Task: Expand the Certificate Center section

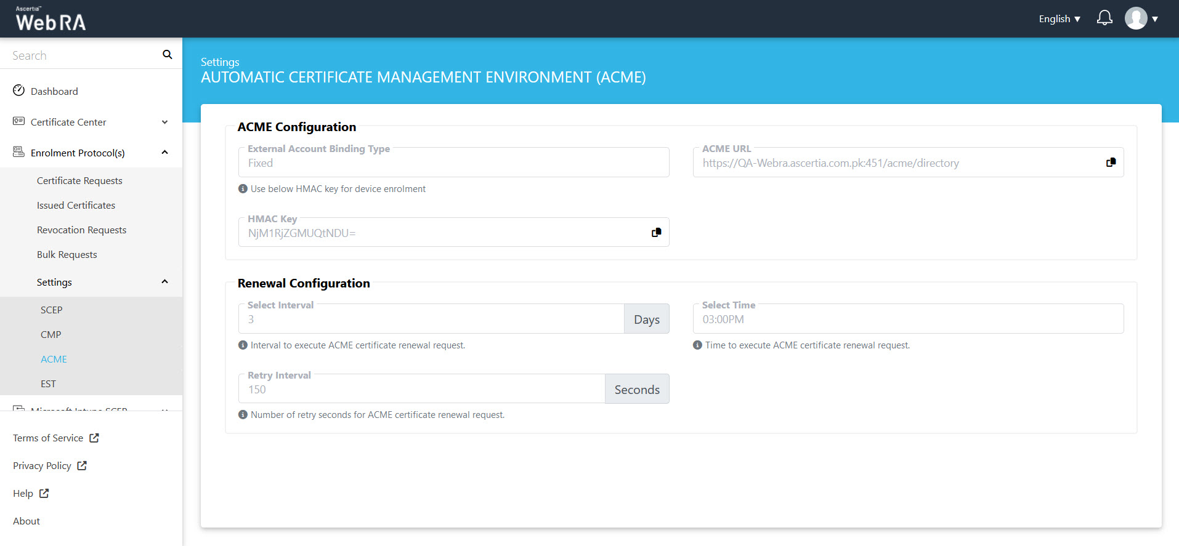Action: (164, 122)
